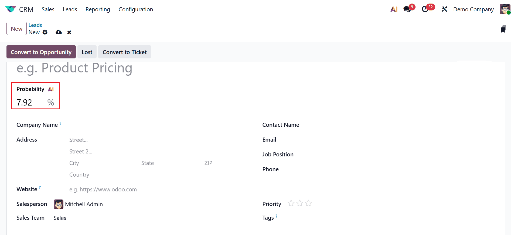Click Mitchell Admin salesperson avatar
This screenshot has height=235, width=511.
point(59,204)
